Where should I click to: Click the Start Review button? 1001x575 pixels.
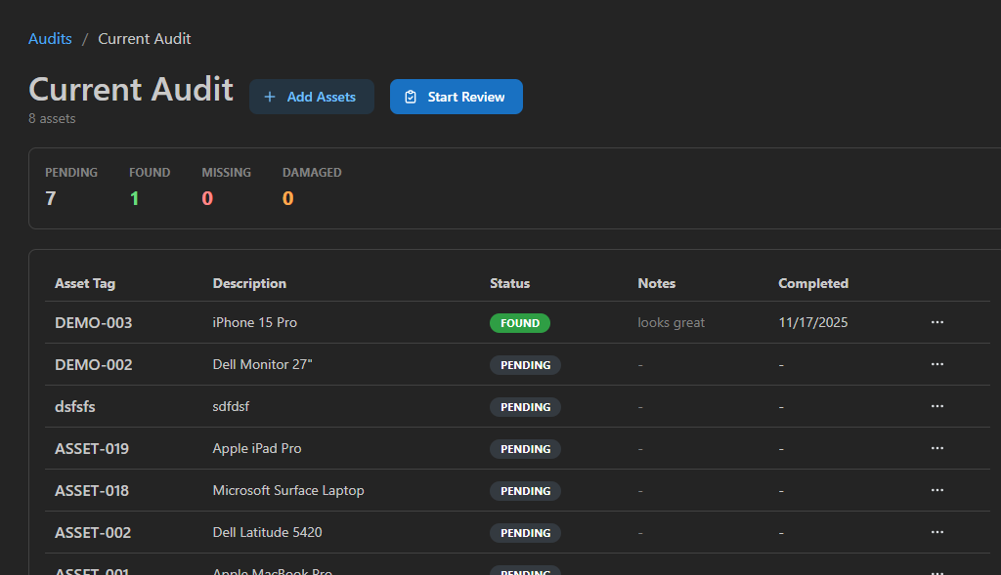456,97
